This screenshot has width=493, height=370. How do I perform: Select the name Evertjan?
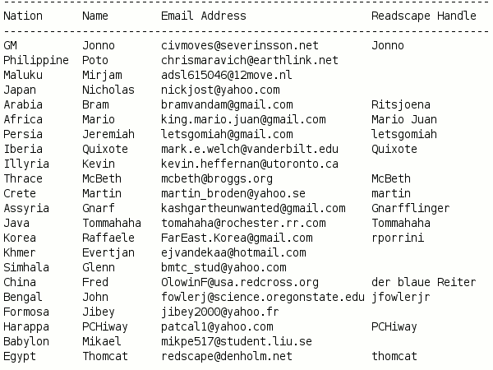click(108, 252)
